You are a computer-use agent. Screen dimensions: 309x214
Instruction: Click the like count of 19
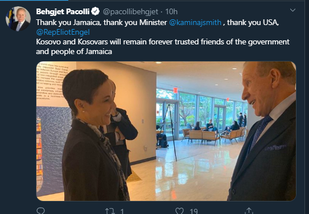coord(193,211)
